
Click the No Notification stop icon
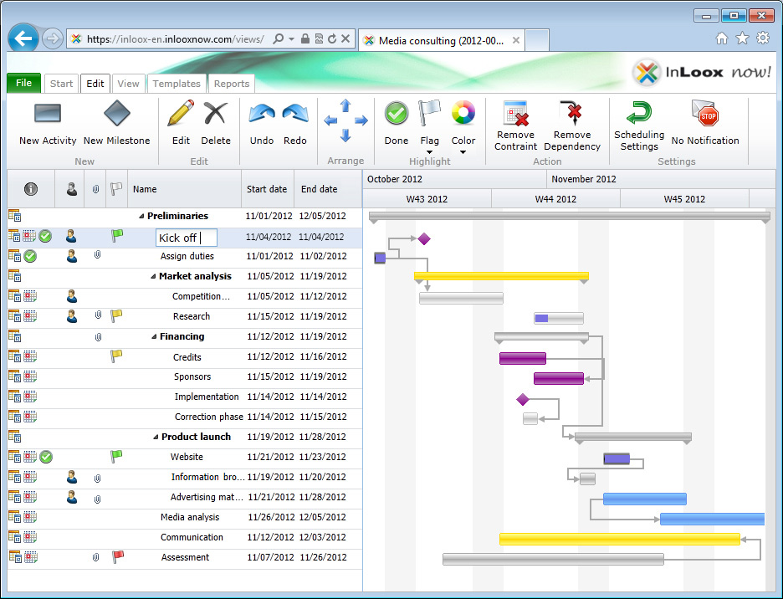tap(705, 113)
